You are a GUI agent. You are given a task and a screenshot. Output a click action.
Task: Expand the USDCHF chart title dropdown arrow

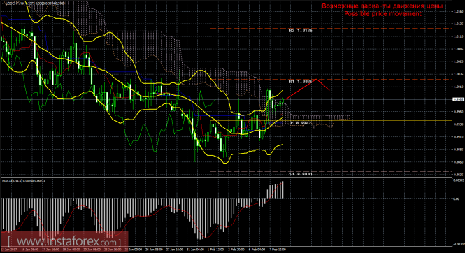tap(3, 3)
